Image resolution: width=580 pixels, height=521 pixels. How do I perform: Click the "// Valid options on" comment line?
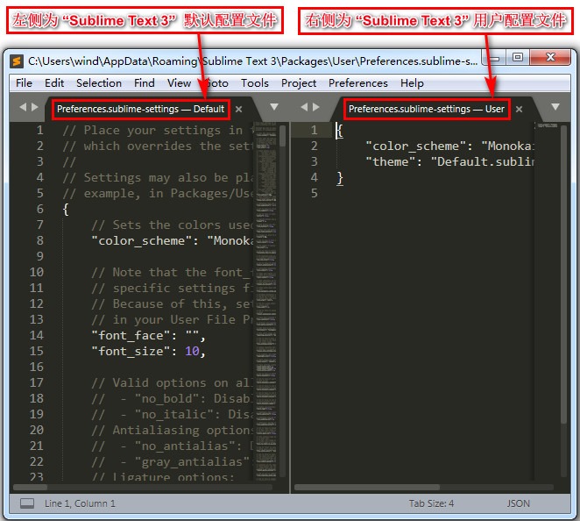(173, 383)
